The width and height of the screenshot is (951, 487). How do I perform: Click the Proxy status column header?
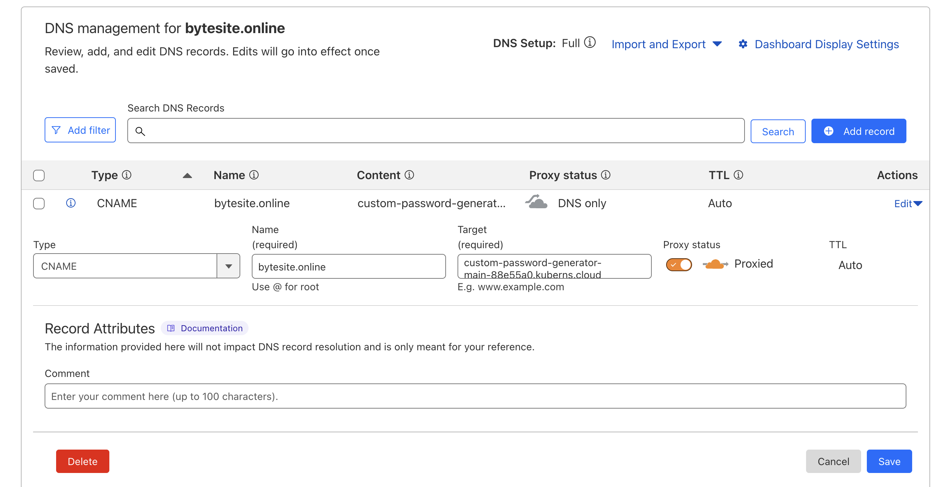(x=563, y=175)
